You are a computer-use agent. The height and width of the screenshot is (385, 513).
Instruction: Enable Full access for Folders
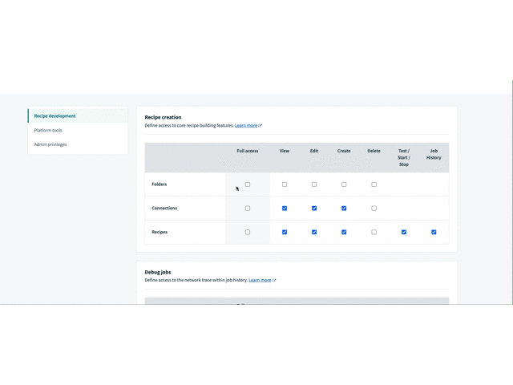click(248, 184)
